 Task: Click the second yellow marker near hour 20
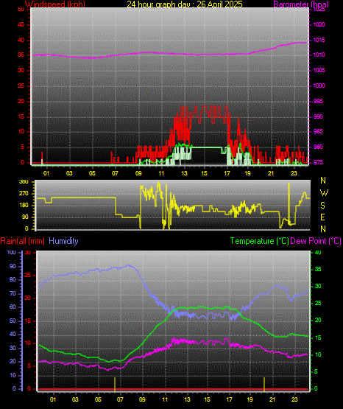[264, 384]
